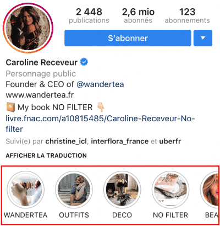View the 2 448 publications count

[89, 16]
